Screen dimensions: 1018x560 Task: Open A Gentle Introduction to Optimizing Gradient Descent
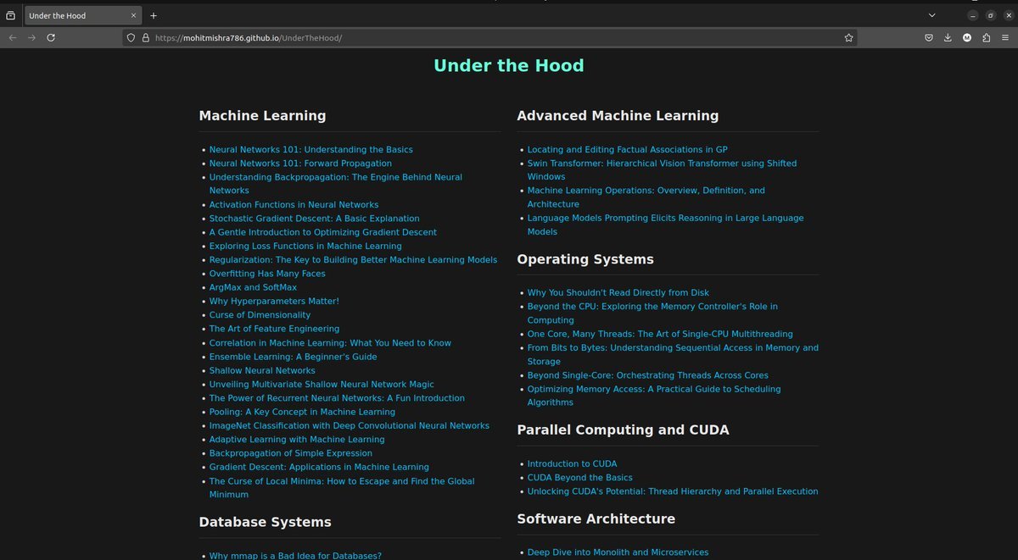pos(323,232)
